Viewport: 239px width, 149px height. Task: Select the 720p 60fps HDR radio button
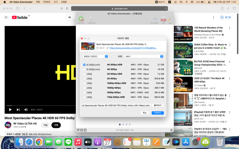84,97
